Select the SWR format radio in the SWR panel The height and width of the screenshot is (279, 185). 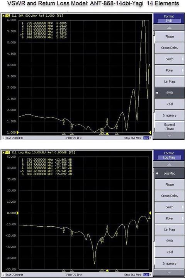157,93
